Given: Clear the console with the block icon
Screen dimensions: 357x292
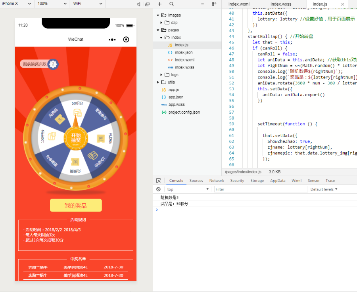Looking at the screenshot, I should tap(158, 189).
